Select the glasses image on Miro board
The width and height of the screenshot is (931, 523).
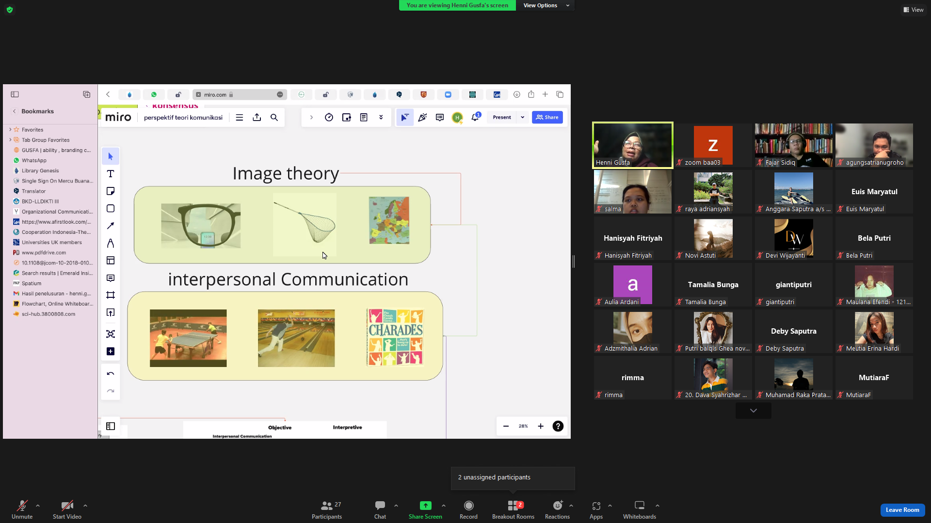[x=201, y=226]
